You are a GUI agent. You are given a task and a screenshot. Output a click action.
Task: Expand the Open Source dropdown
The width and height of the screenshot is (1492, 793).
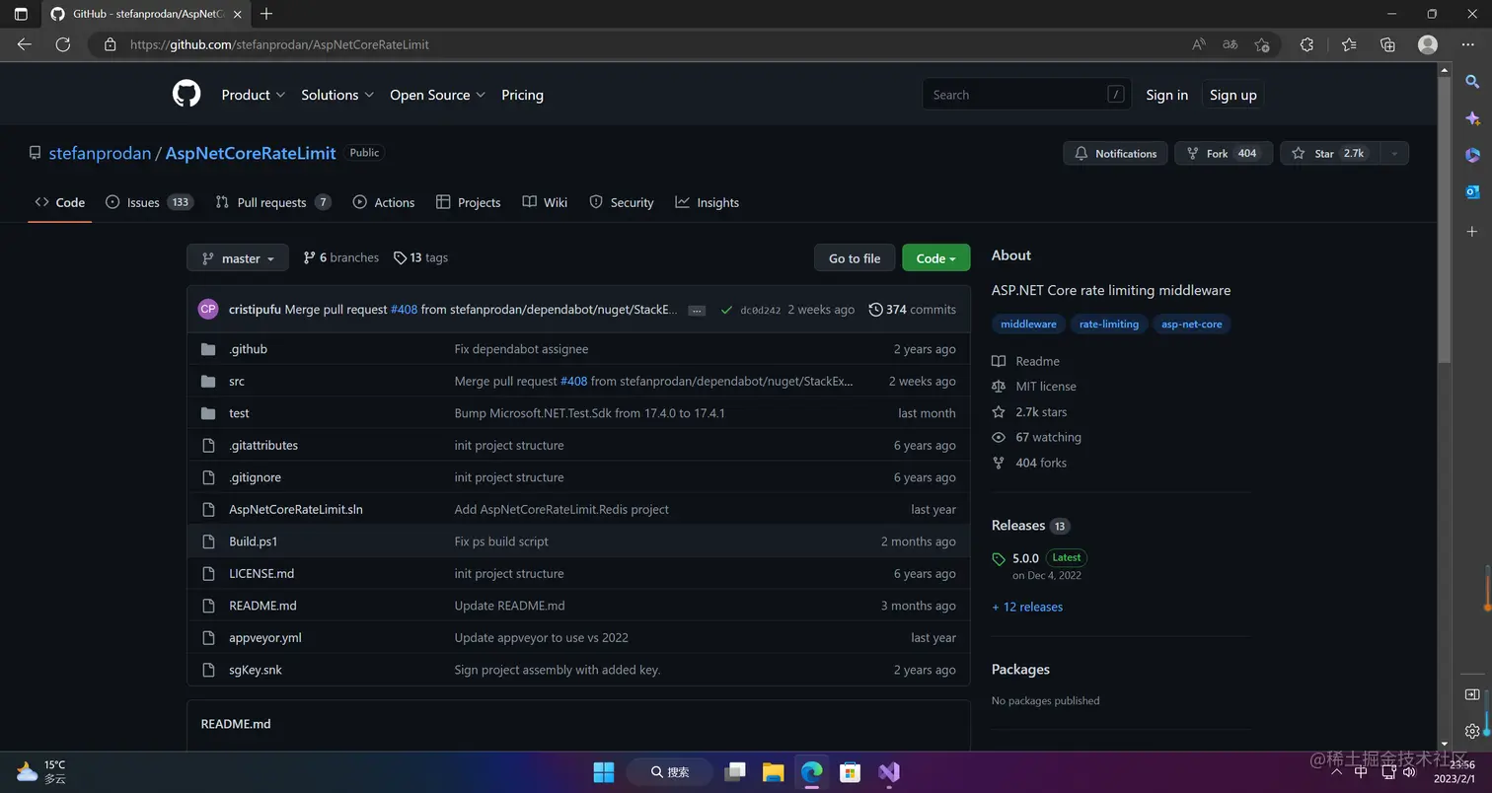click(x=438, y=95)
